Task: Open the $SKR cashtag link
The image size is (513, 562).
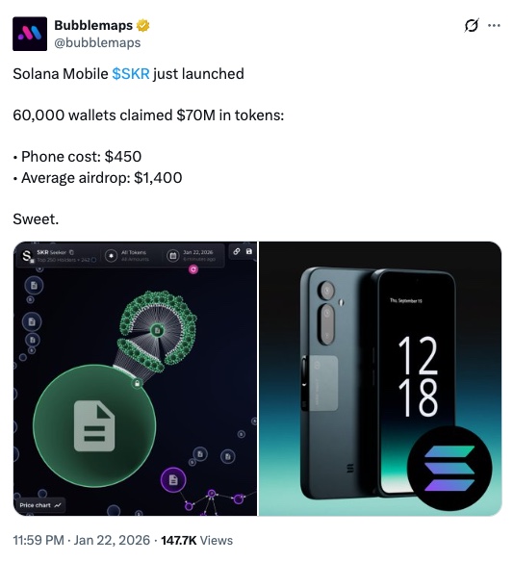Action: coord(131,74)
